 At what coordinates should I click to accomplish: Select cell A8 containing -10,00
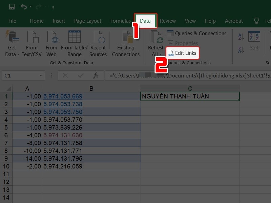[27, 151]
